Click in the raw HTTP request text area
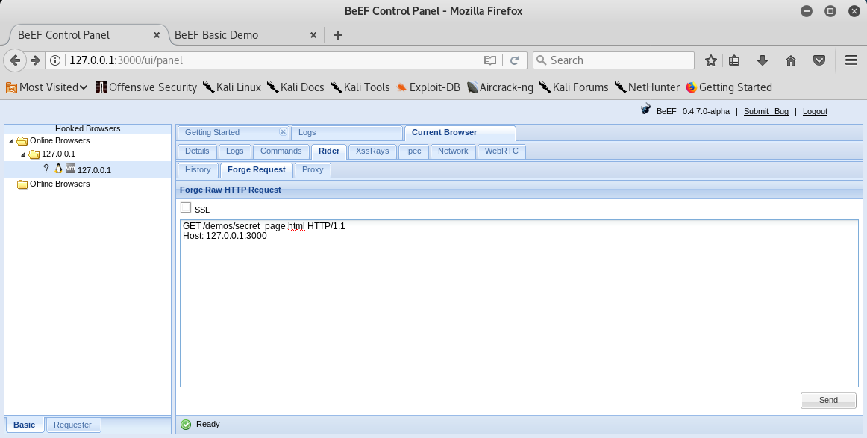867x438 pixels. click(x=519, y=303)
